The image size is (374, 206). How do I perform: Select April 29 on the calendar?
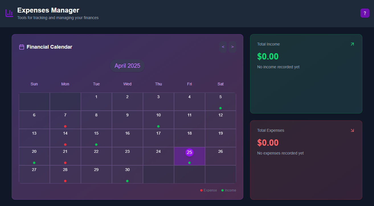click(96, 174)
